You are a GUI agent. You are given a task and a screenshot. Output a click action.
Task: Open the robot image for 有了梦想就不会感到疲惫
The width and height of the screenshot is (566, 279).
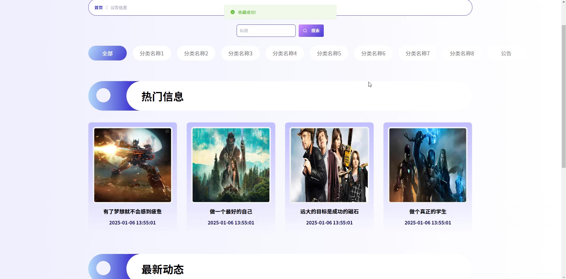133,165
